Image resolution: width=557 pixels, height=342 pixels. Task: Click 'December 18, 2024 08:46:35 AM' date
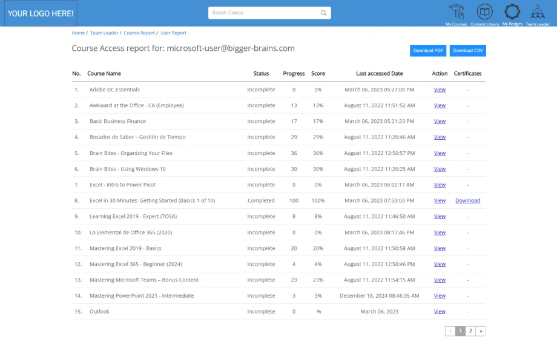(380, 295)
